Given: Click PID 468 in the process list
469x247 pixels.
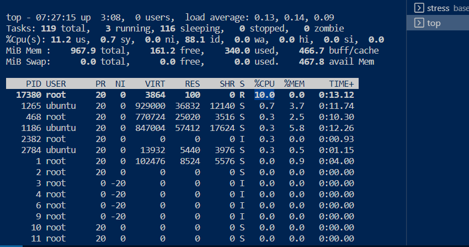Looking at the screenshot, I should click(34, 117).
